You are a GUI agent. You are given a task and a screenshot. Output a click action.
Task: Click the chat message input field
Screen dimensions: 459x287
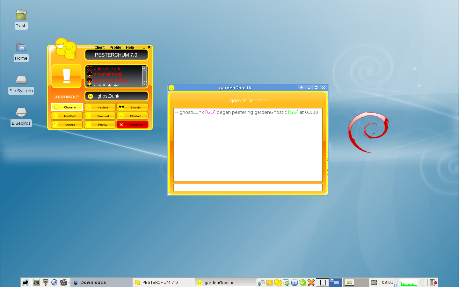pos(248,188)
